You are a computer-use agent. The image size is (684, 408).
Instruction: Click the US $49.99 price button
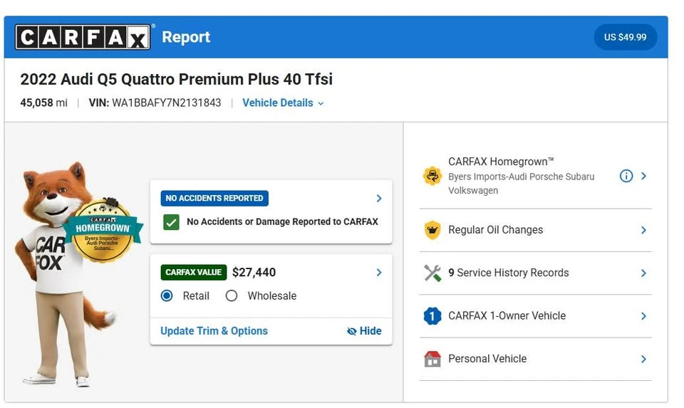point(625,37)
